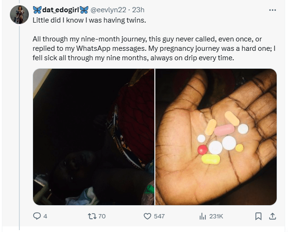Like the tweet with the heart icon

pos(147,216)
